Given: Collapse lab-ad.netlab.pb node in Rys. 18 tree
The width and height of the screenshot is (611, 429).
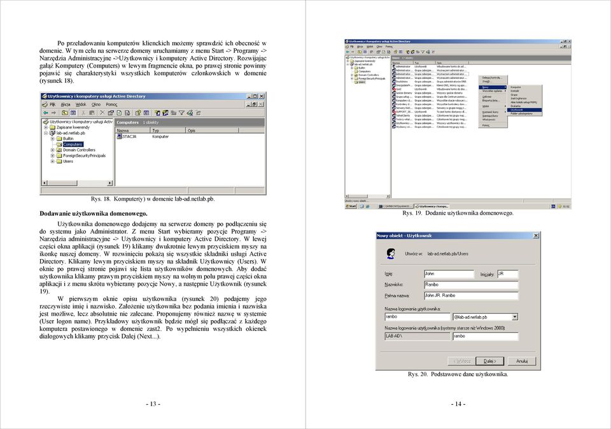Looking at the screenshot, I should pos(46,133).
